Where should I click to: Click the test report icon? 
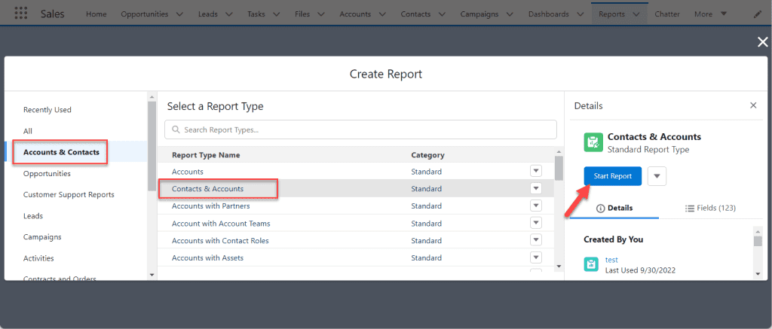(x=591, y=264)
